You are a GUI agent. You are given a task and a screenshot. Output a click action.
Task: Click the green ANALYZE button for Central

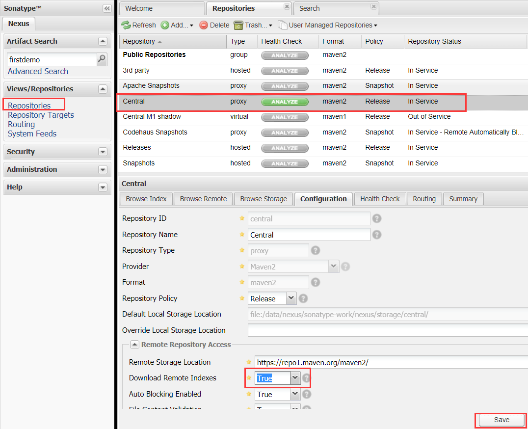click(x=285, y=102)
